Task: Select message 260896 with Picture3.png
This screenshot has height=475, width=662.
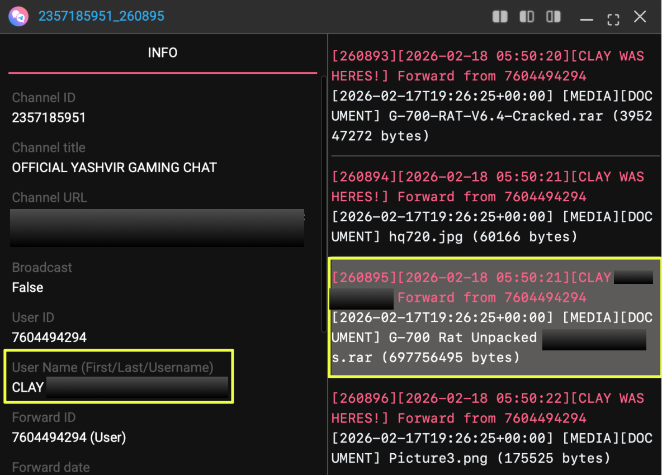Action: click(x=492, y=428)
